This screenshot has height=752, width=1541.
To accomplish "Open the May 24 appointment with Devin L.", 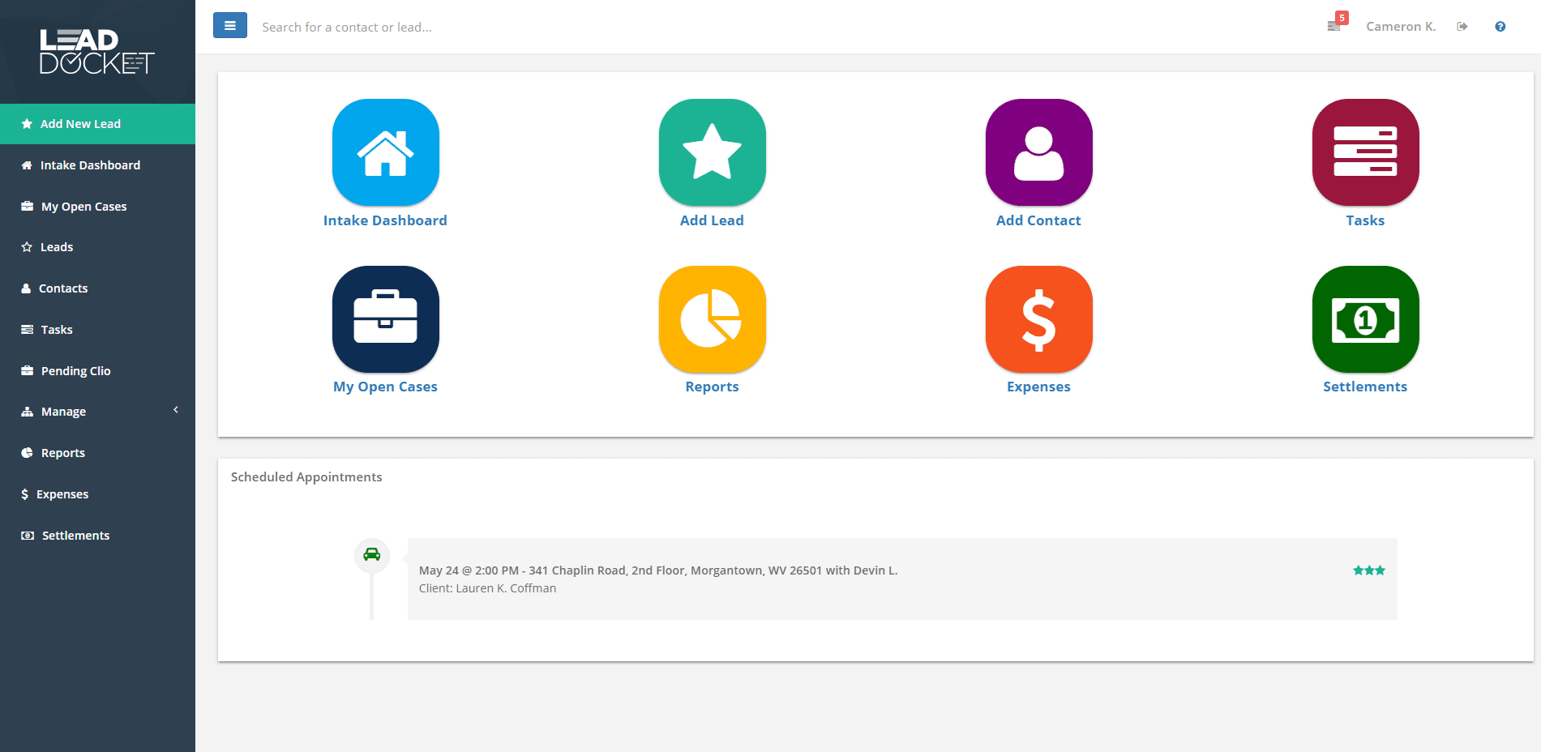I will pyautogui.click(x=902, y=579).
